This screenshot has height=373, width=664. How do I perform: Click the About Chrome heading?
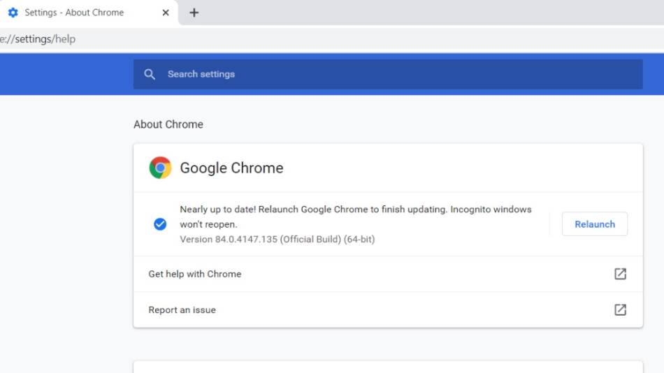[168, 124]
